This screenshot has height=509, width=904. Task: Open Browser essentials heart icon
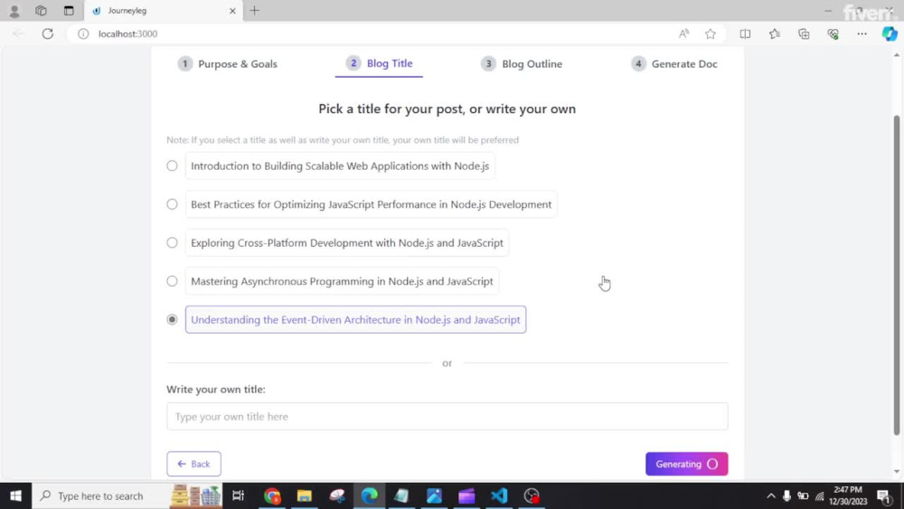point(833,34)
